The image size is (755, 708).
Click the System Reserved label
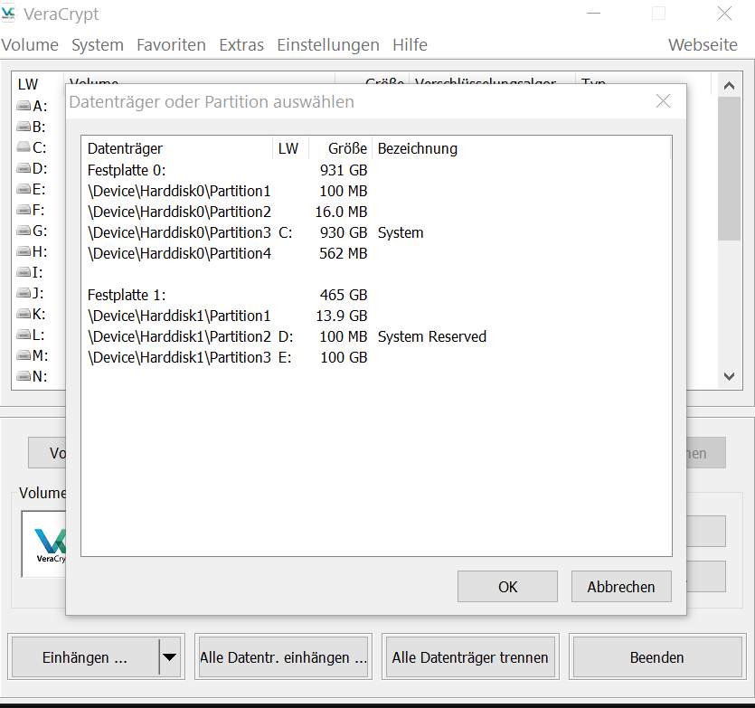432,336
